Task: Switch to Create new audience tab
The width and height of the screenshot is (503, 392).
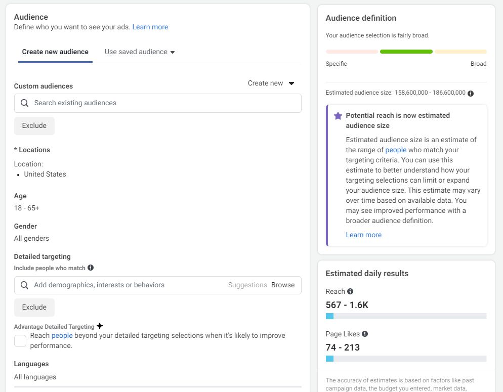Action: tap(55, 52)
